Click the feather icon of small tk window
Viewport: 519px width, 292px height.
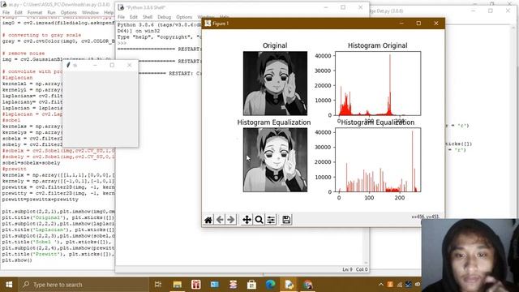point(68,65)
